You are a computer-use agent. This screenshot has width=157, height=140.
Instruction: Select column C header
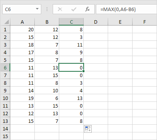71,22
